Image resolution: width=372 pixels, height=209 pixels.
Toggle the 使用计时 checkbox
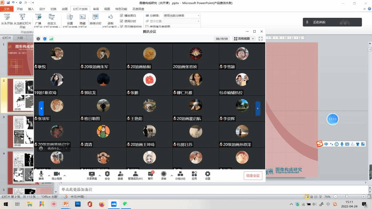tap(122, 21)
